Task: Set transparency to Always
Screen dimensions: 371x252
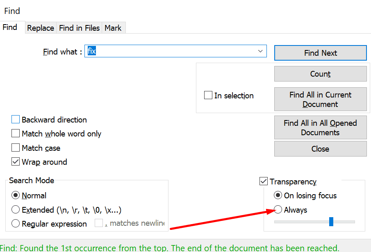Action: 278,209
